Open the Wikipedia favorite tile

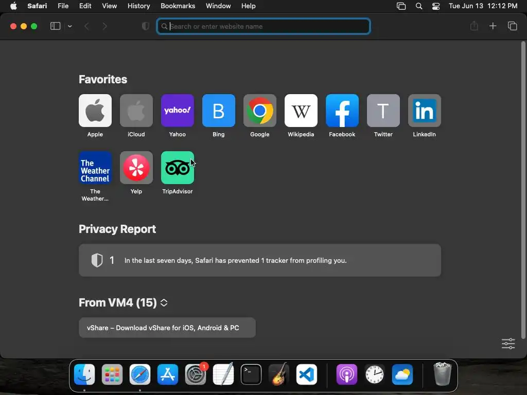pos(301,111)
